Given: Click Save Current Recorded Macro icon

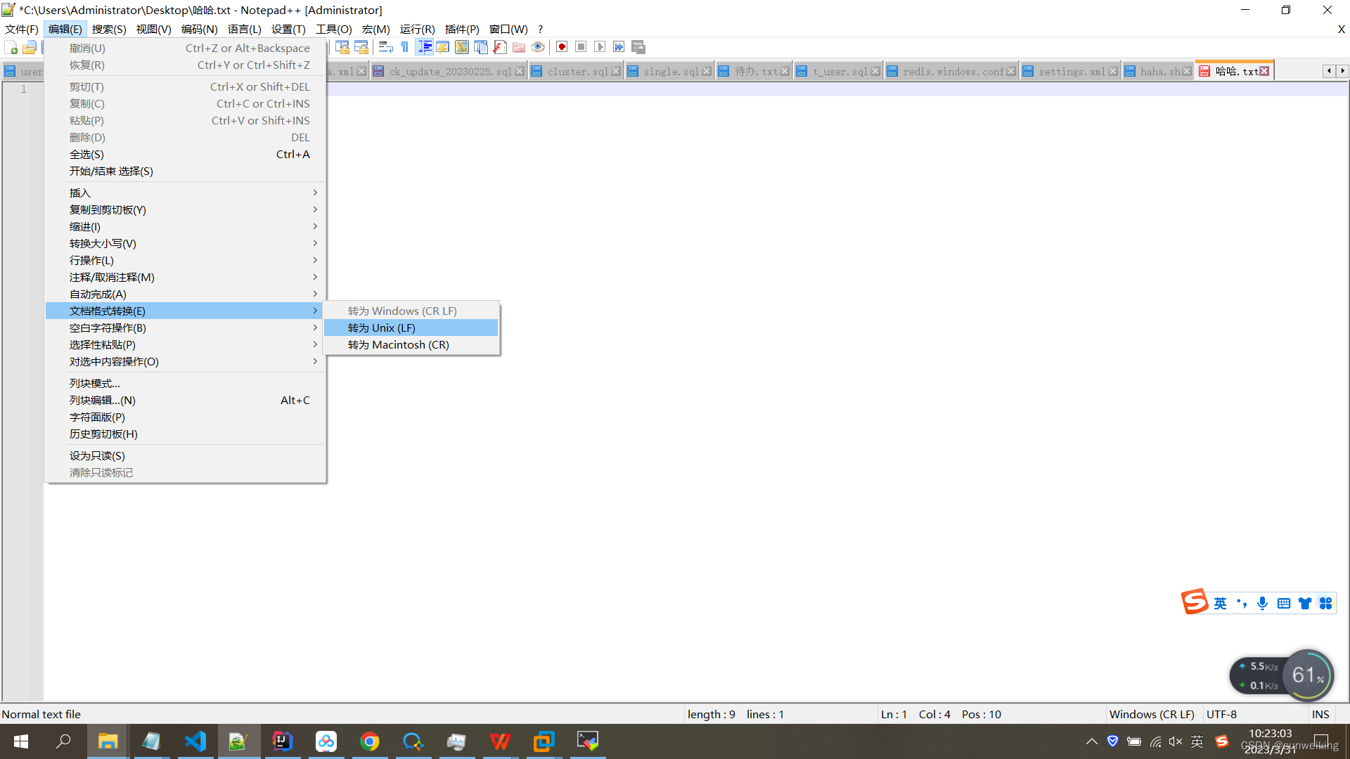Looking at the screenshot, I should [638, 47].
